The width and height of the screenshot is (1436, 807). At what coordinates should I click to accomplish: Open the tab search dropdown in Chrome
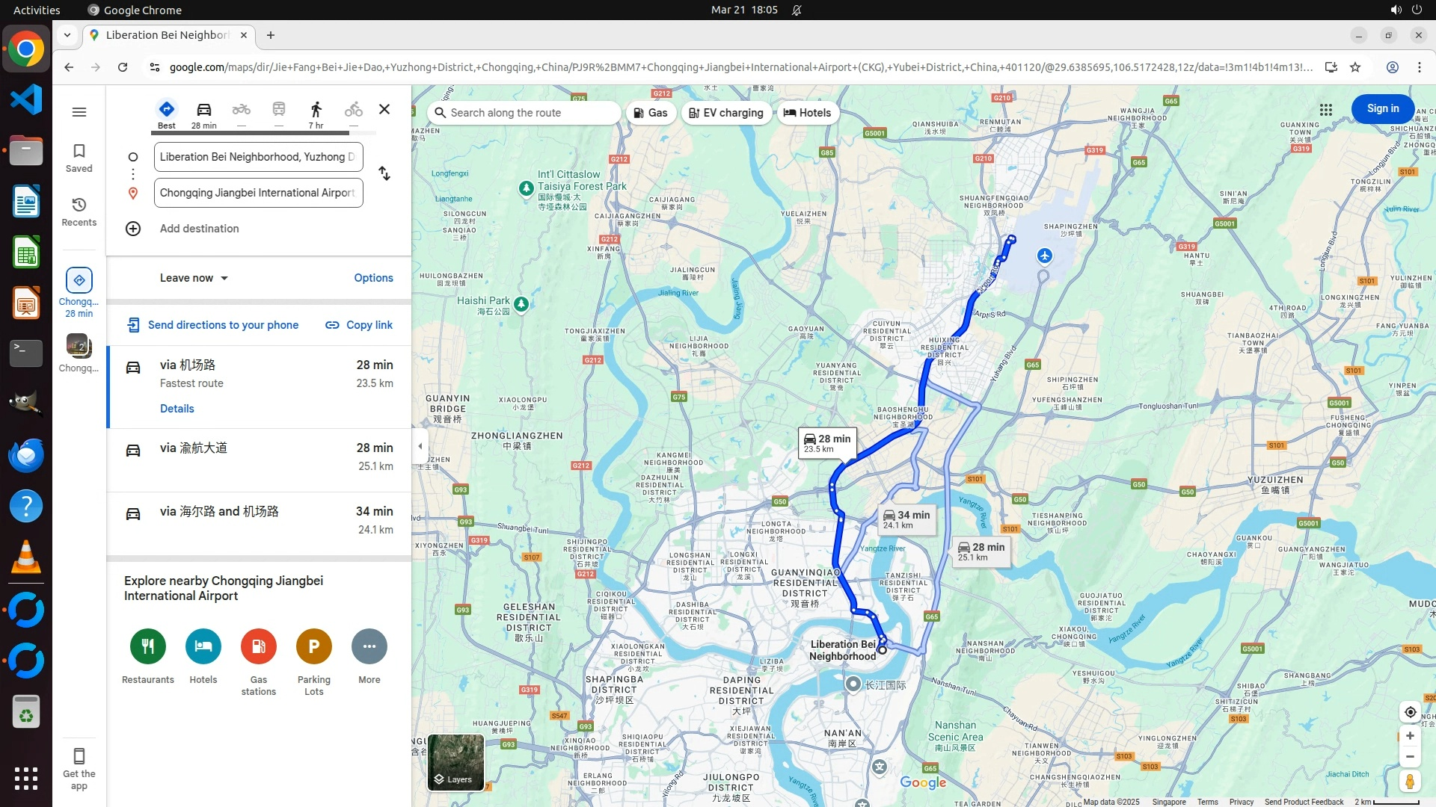click(x=67, y=35)
